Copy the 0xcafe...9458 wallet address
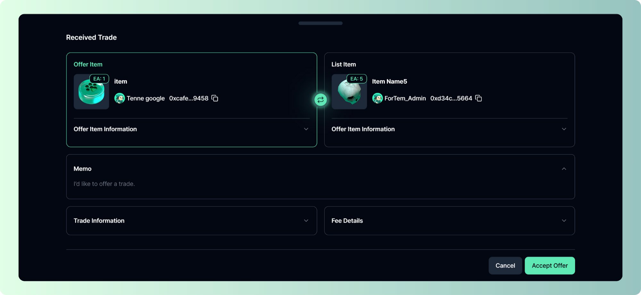Viewport: 641px width, 295px height. pyautogui.click(x=215, y=98)
